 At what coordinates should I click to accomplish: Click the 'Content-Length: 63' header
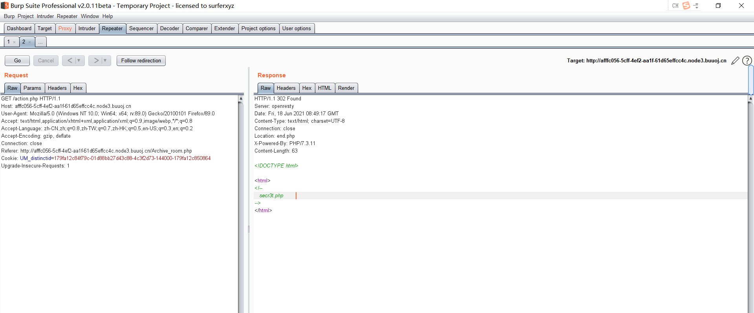tap(276, 151)
